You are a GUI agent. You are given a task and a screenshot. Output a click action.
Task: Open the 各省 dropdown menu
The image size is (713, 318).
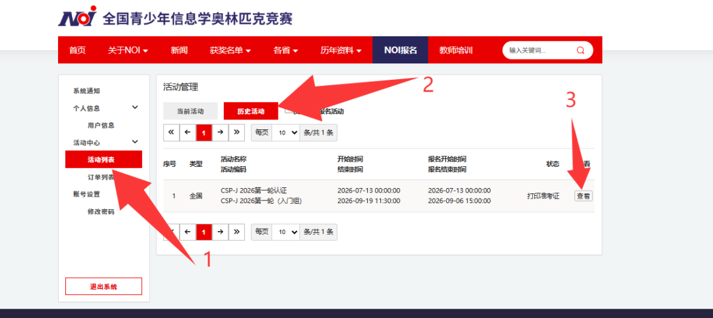(x=286, y=50)
